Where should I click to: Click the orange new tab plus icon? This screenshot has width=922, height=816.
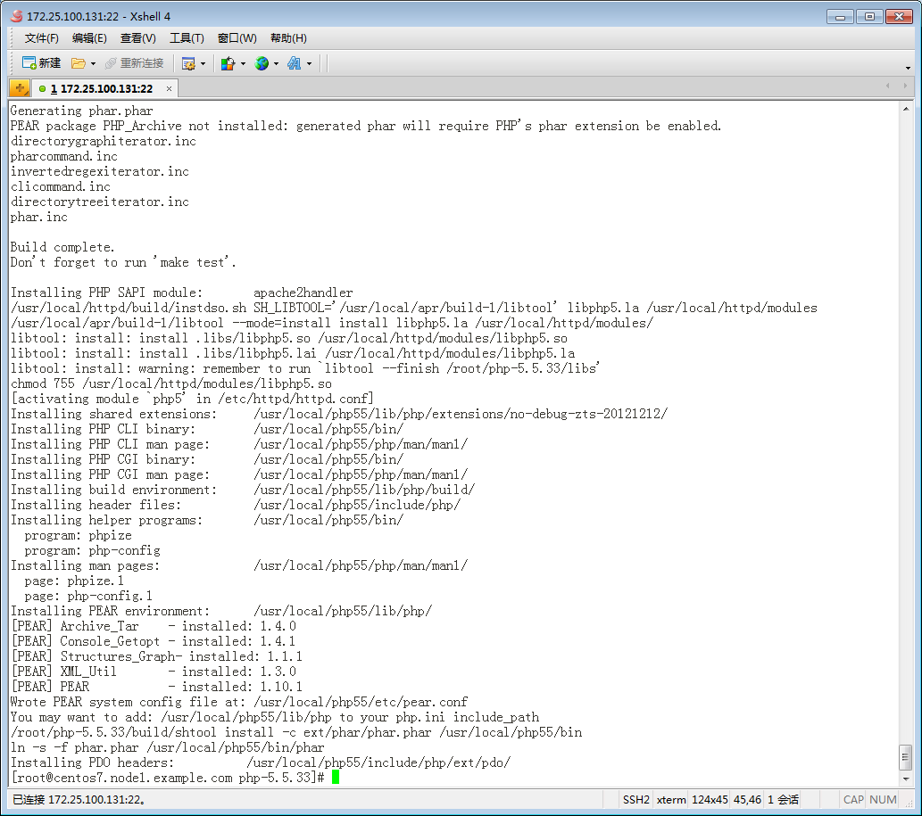pos(20,88)
